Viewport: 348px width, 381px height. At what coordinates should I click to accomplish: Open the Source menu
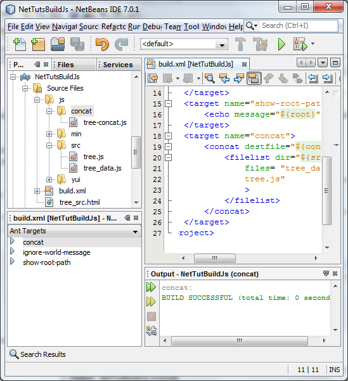click(89, 27)
